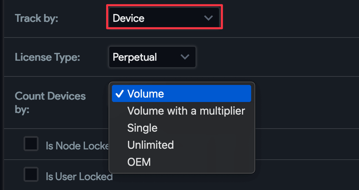Click the License Type label
The height and width of the screenshot is (190, 359).
(x=47, y=57)
